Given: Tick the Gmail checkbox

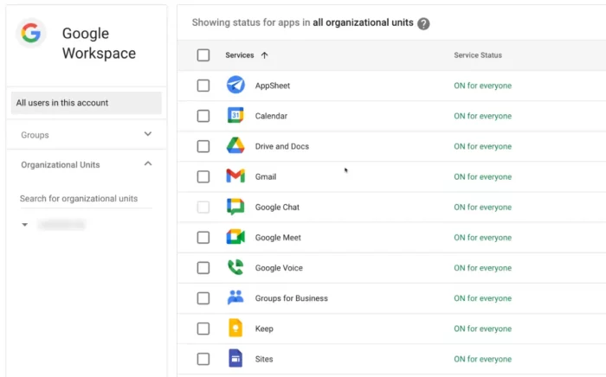Looking at the screenshot, I should pyautogui.click(x=203, y=176).
